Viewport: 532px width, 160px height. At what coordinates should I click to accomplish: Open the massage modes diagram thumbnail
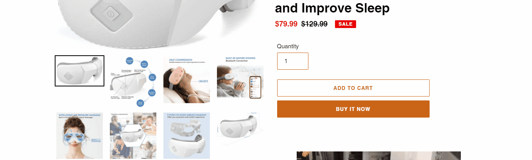[x=133, y=80]
